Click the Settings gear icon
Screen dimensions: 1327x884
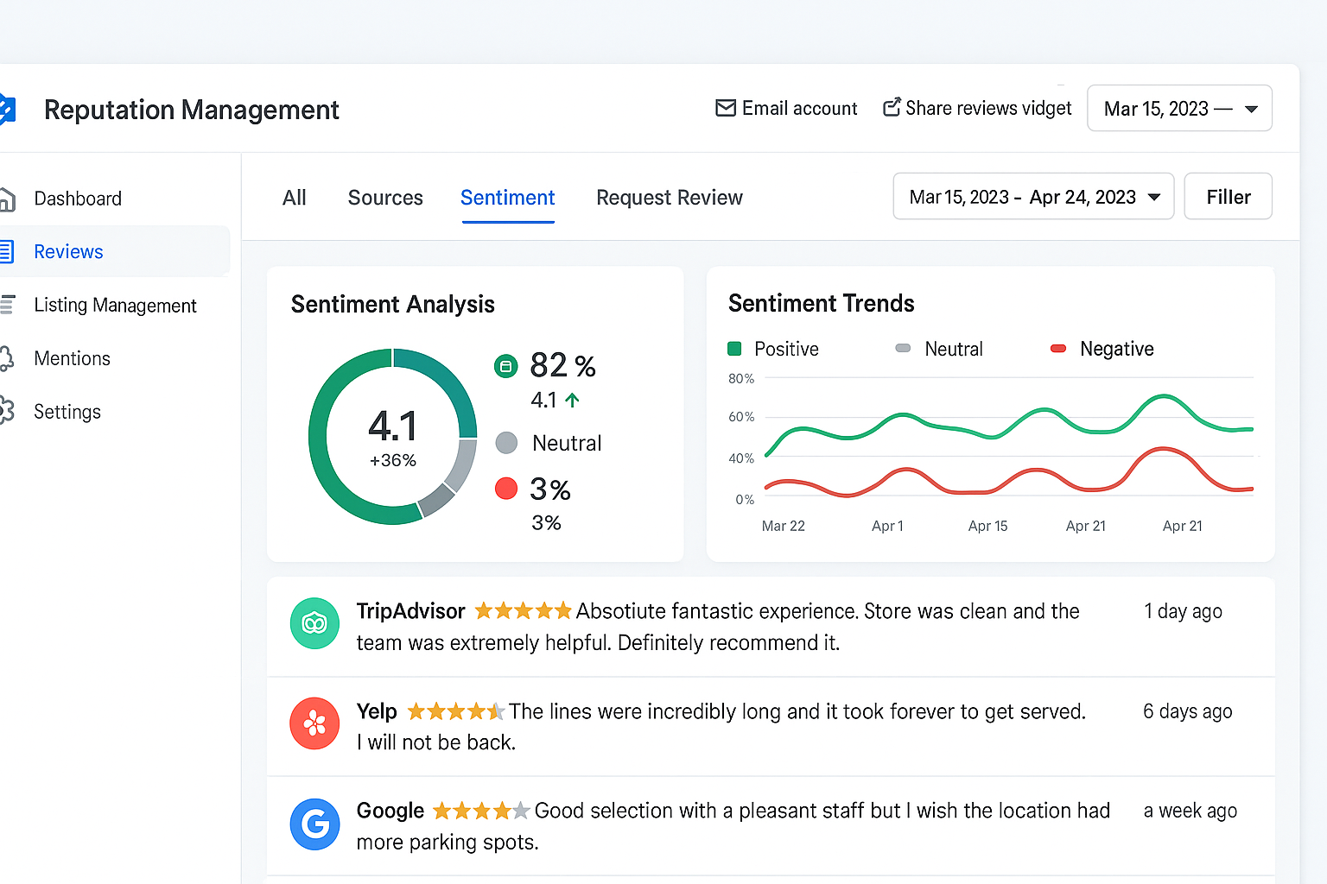7,412
